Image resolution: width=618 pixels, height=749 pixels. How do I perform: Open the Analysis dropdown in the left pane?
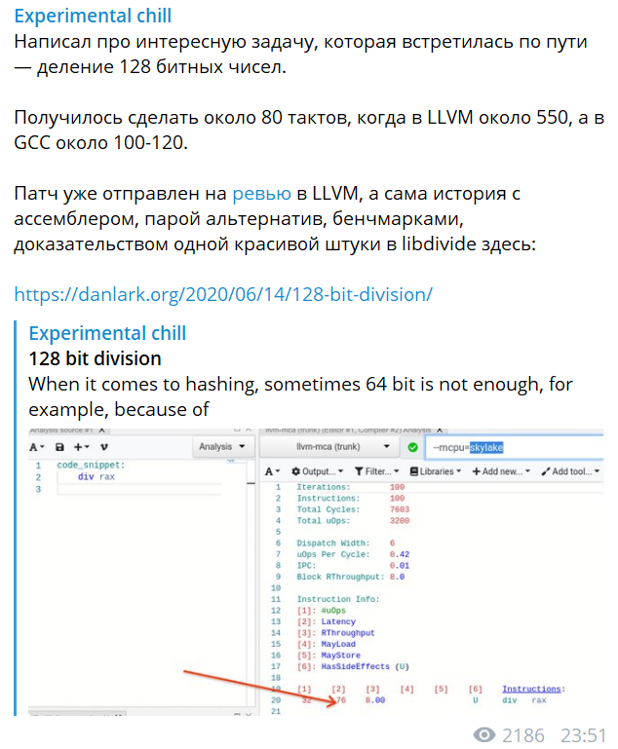221,447
